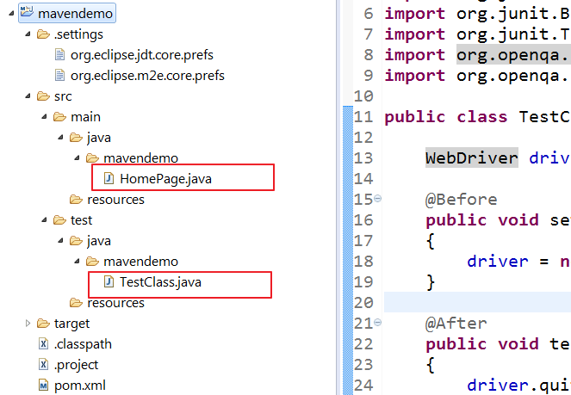Collapse mavendemo package under main java
This screenshot has height=395, width=571.
click(x=77, y=158)
